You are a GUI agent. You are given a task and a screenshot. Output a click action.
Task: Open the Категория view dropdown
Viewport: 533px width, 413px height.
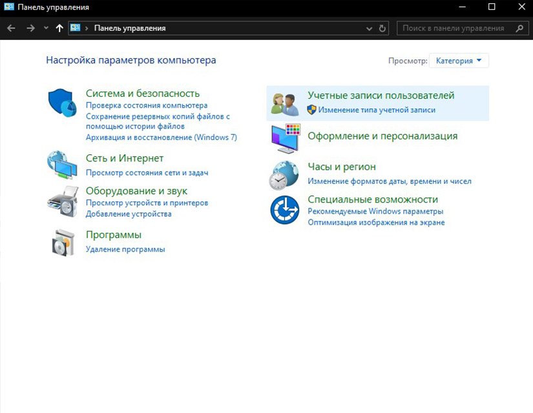tap(459, 61)
